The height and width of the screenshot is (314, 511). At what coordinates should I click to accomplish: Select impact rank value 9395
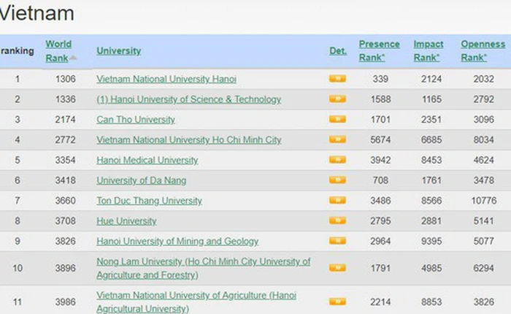point(431,241)
